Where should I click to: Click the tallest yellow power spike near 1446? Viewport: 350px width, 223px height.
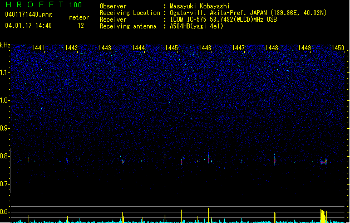[x=208, y=215]
